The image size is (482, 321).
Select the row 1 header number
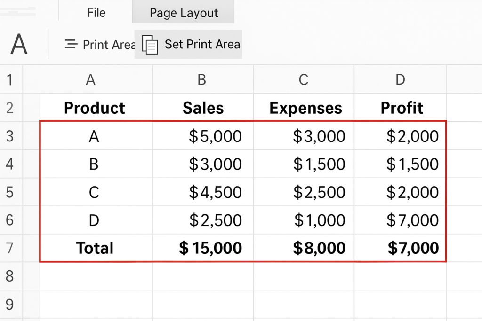click(x=9, y=79)
